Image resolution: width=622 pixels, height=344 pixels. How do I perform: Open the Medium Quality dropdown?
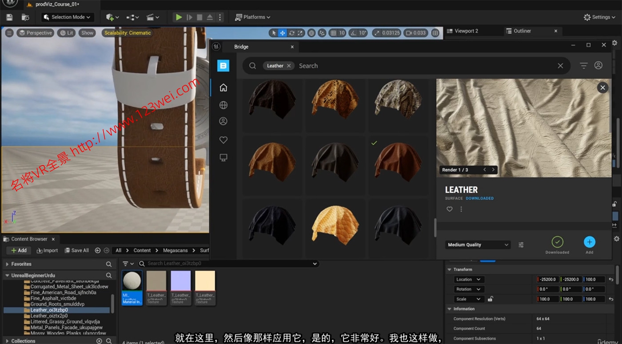tap(477, 245)
